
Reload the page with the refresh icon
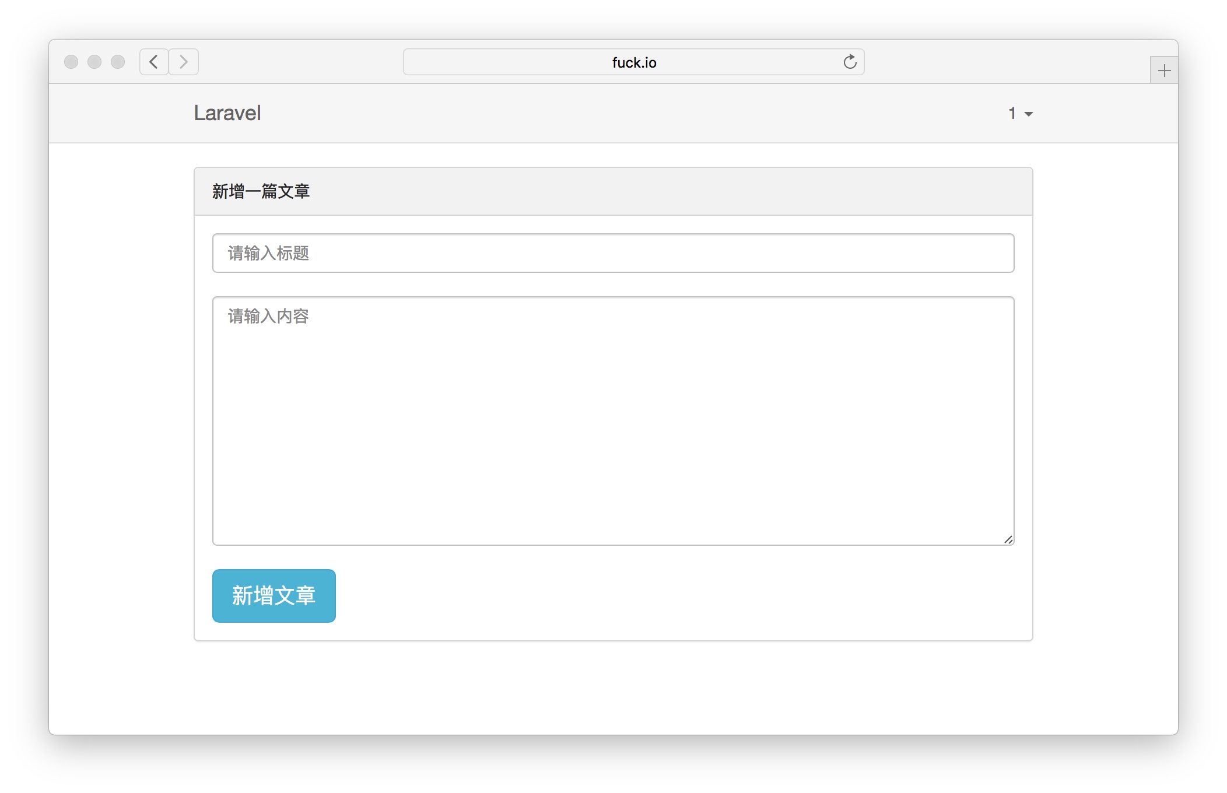850,62
